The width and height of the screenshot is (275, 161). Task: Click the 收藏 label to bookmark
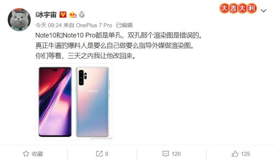(x=37, y=154)
